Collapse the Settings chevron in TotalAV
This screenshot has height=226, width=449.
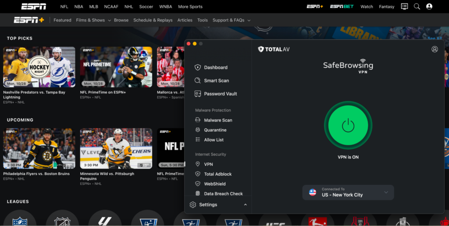(x=246, y=204)
